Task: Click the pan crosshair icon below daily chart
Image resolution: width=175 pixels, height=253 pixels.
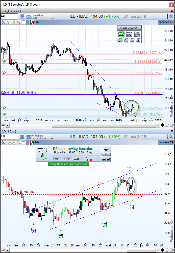Action: pyautogui.click(x=162, y=250)
